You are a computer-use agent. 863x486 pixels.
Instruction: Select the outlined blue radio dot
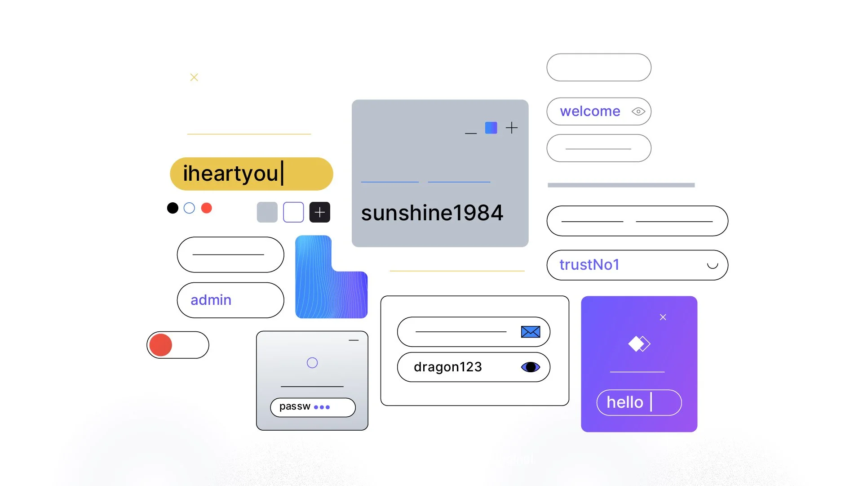pyautogui.click(x=189, y=208)
